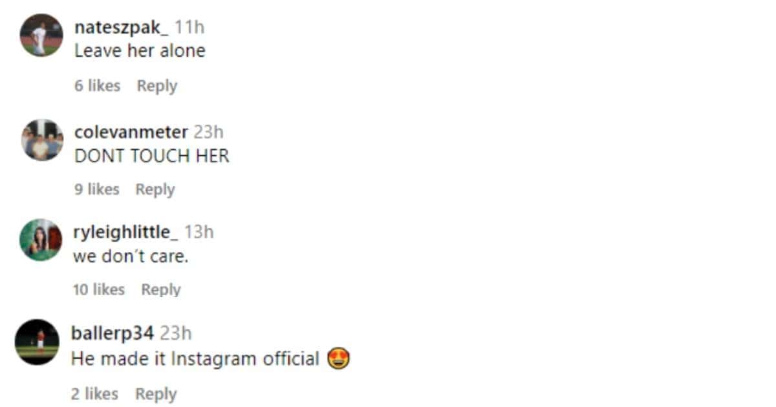Click the heart-eyes emoji in ballerp34's comment

[x=339, y=359]
